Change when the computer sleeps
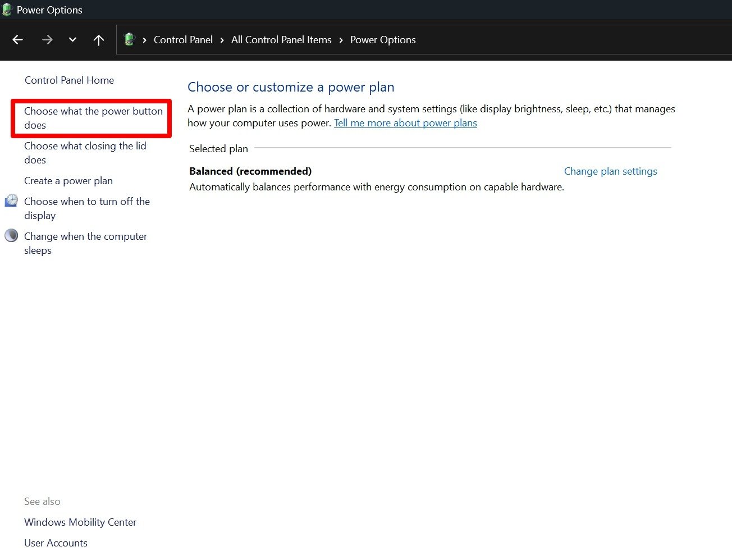The height and width of the screenshot is (556, 732). pyautogui.click(x=85, y=243)
